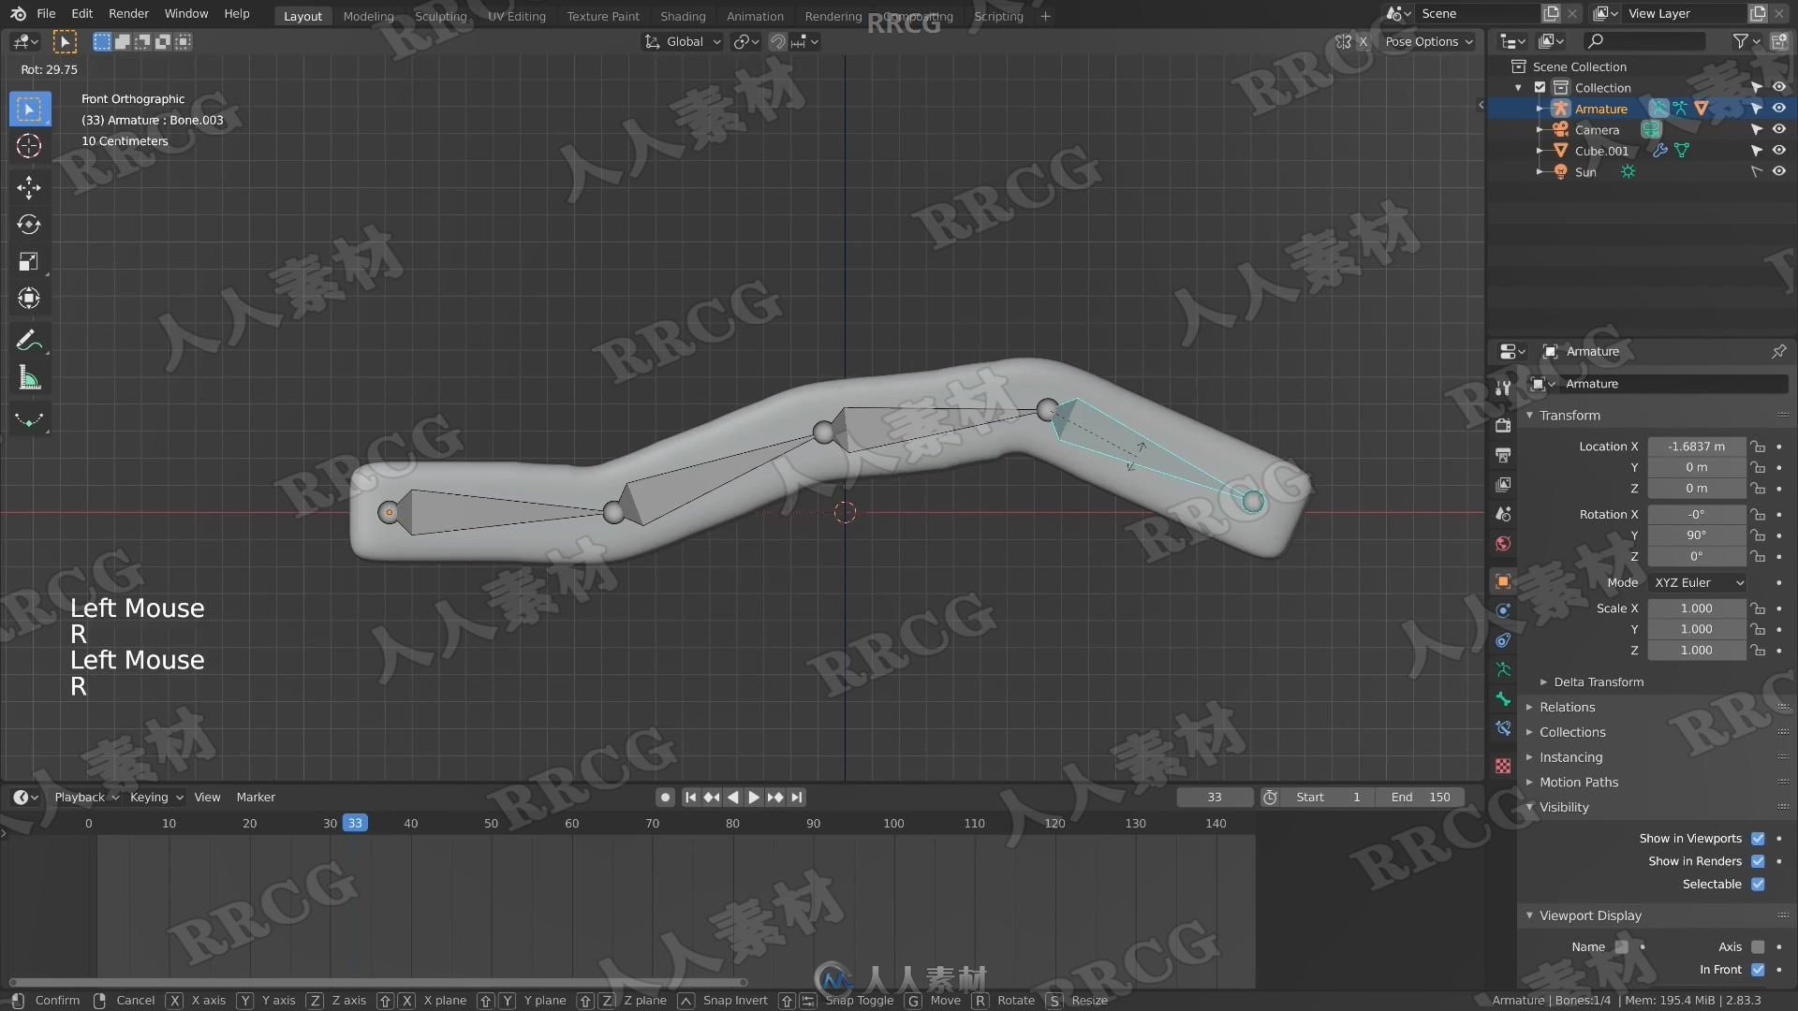The height and width of the screenshot is (1011, 1798).
Task: Click the Pose Options dropdown button
Action: coord(1427,41)
